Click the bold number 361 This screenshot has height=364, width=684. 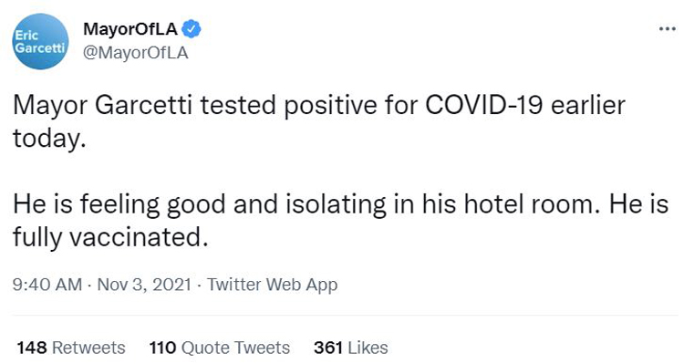(328, 348)
